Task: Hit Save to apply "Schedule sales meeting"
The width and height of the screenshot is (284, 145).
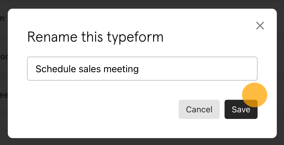Action: pos(241,110)
